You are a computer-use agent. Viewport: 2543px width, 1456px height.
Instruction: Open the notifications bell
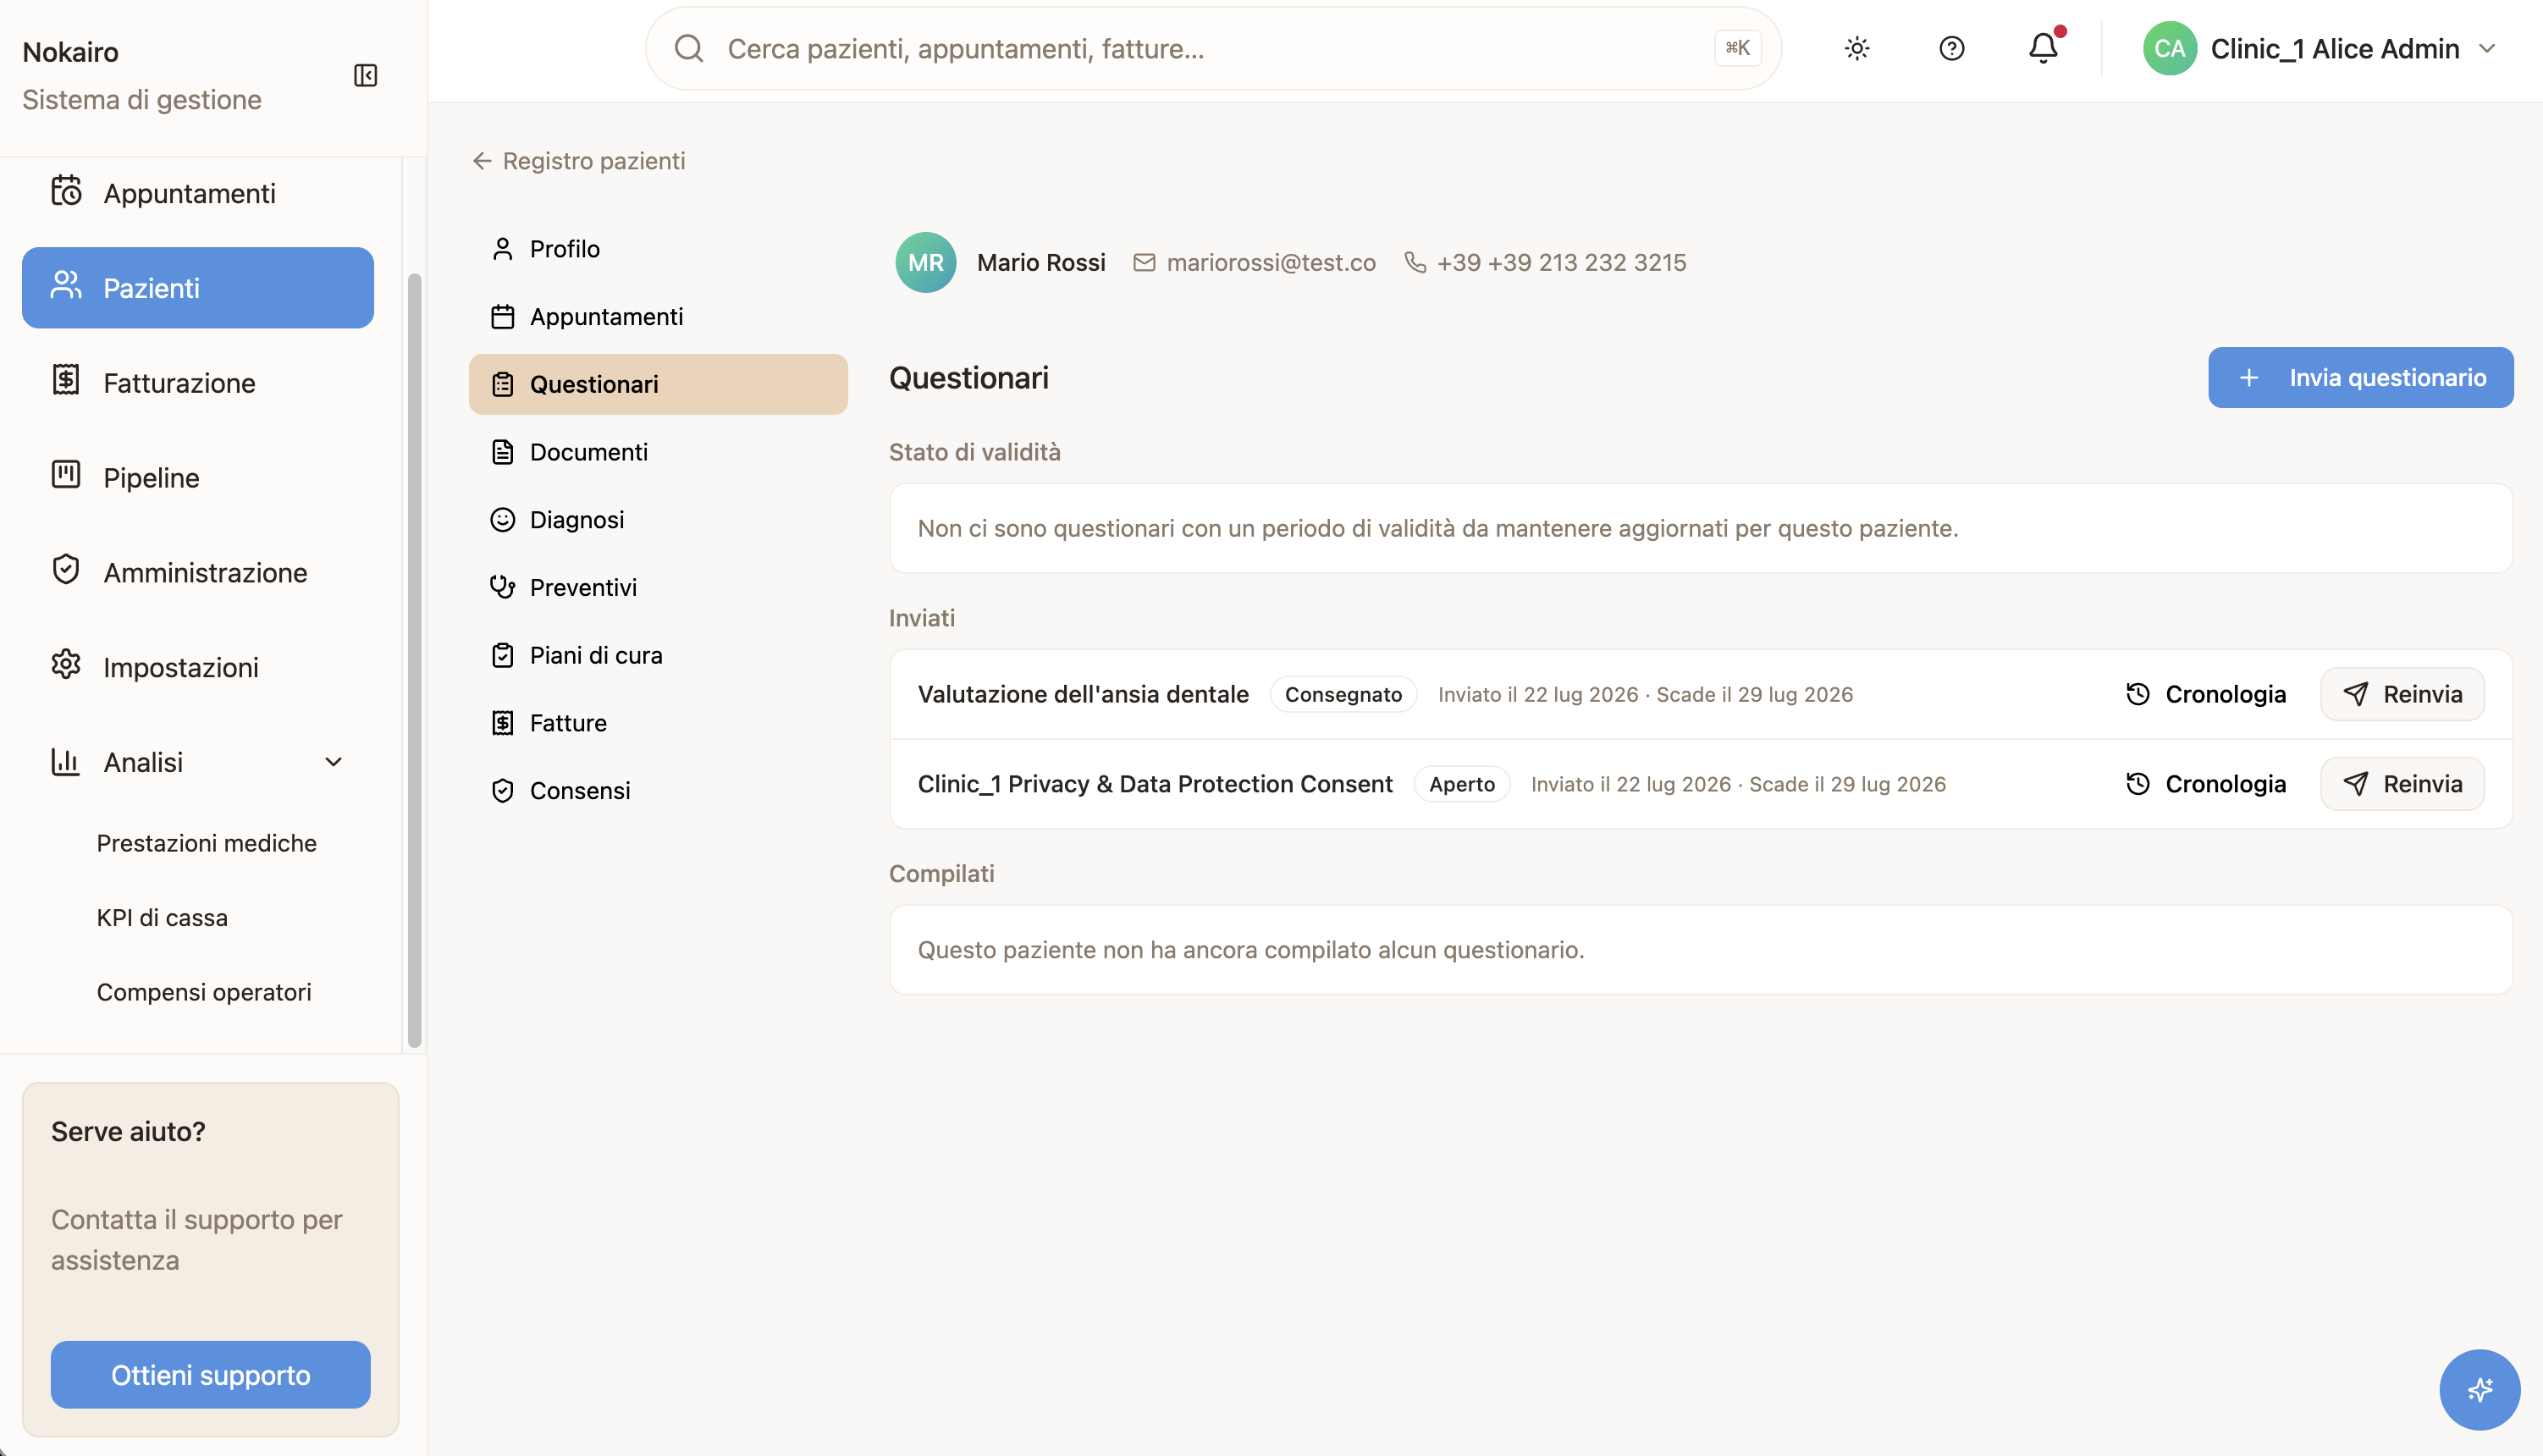pyautogui.click(x=2043, y=48)
